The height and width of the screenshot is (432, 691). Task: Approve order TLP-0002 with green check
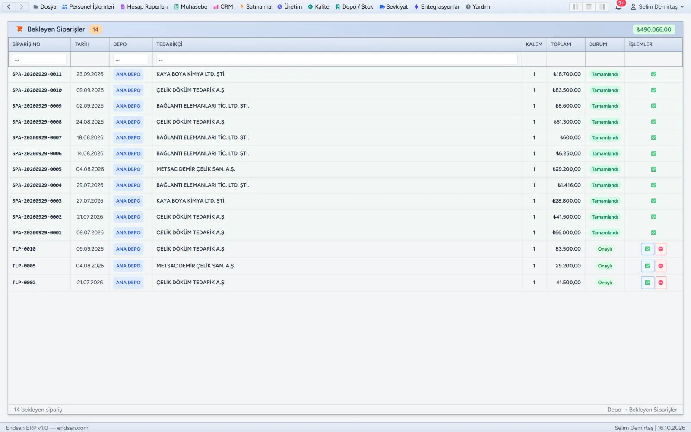tap(647, 283)
